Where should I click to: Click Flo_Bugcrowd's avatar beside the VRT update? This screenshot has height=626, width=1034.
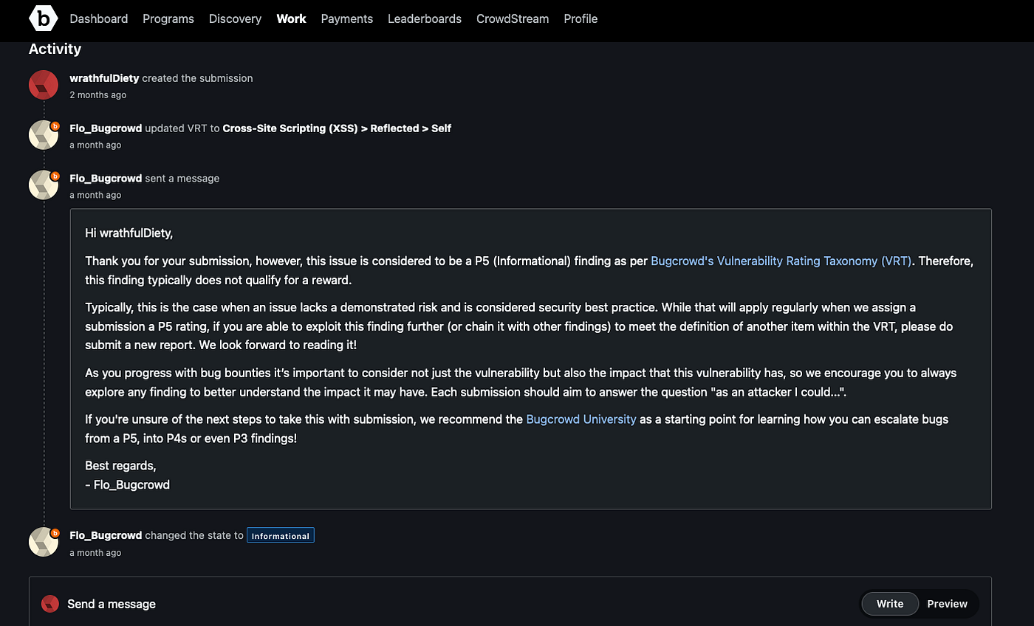pos(44,135)
